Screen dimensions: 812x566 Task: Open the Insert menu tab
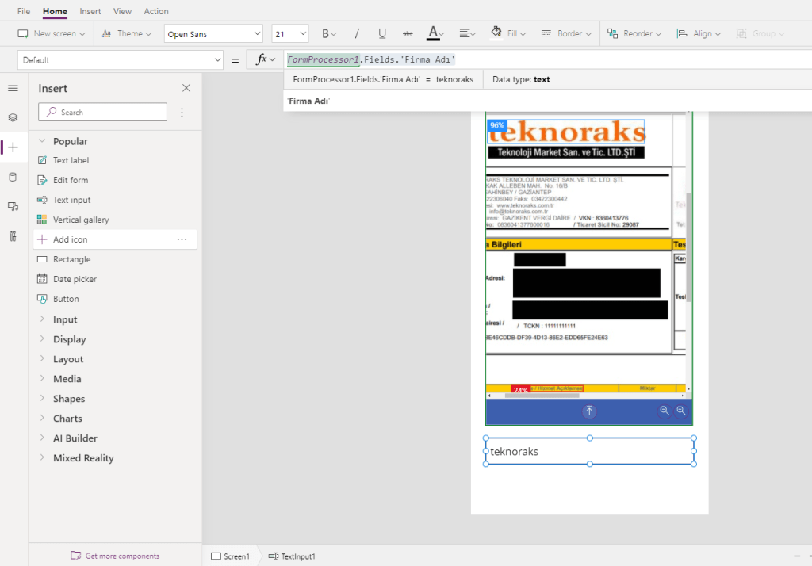(90, 11)
